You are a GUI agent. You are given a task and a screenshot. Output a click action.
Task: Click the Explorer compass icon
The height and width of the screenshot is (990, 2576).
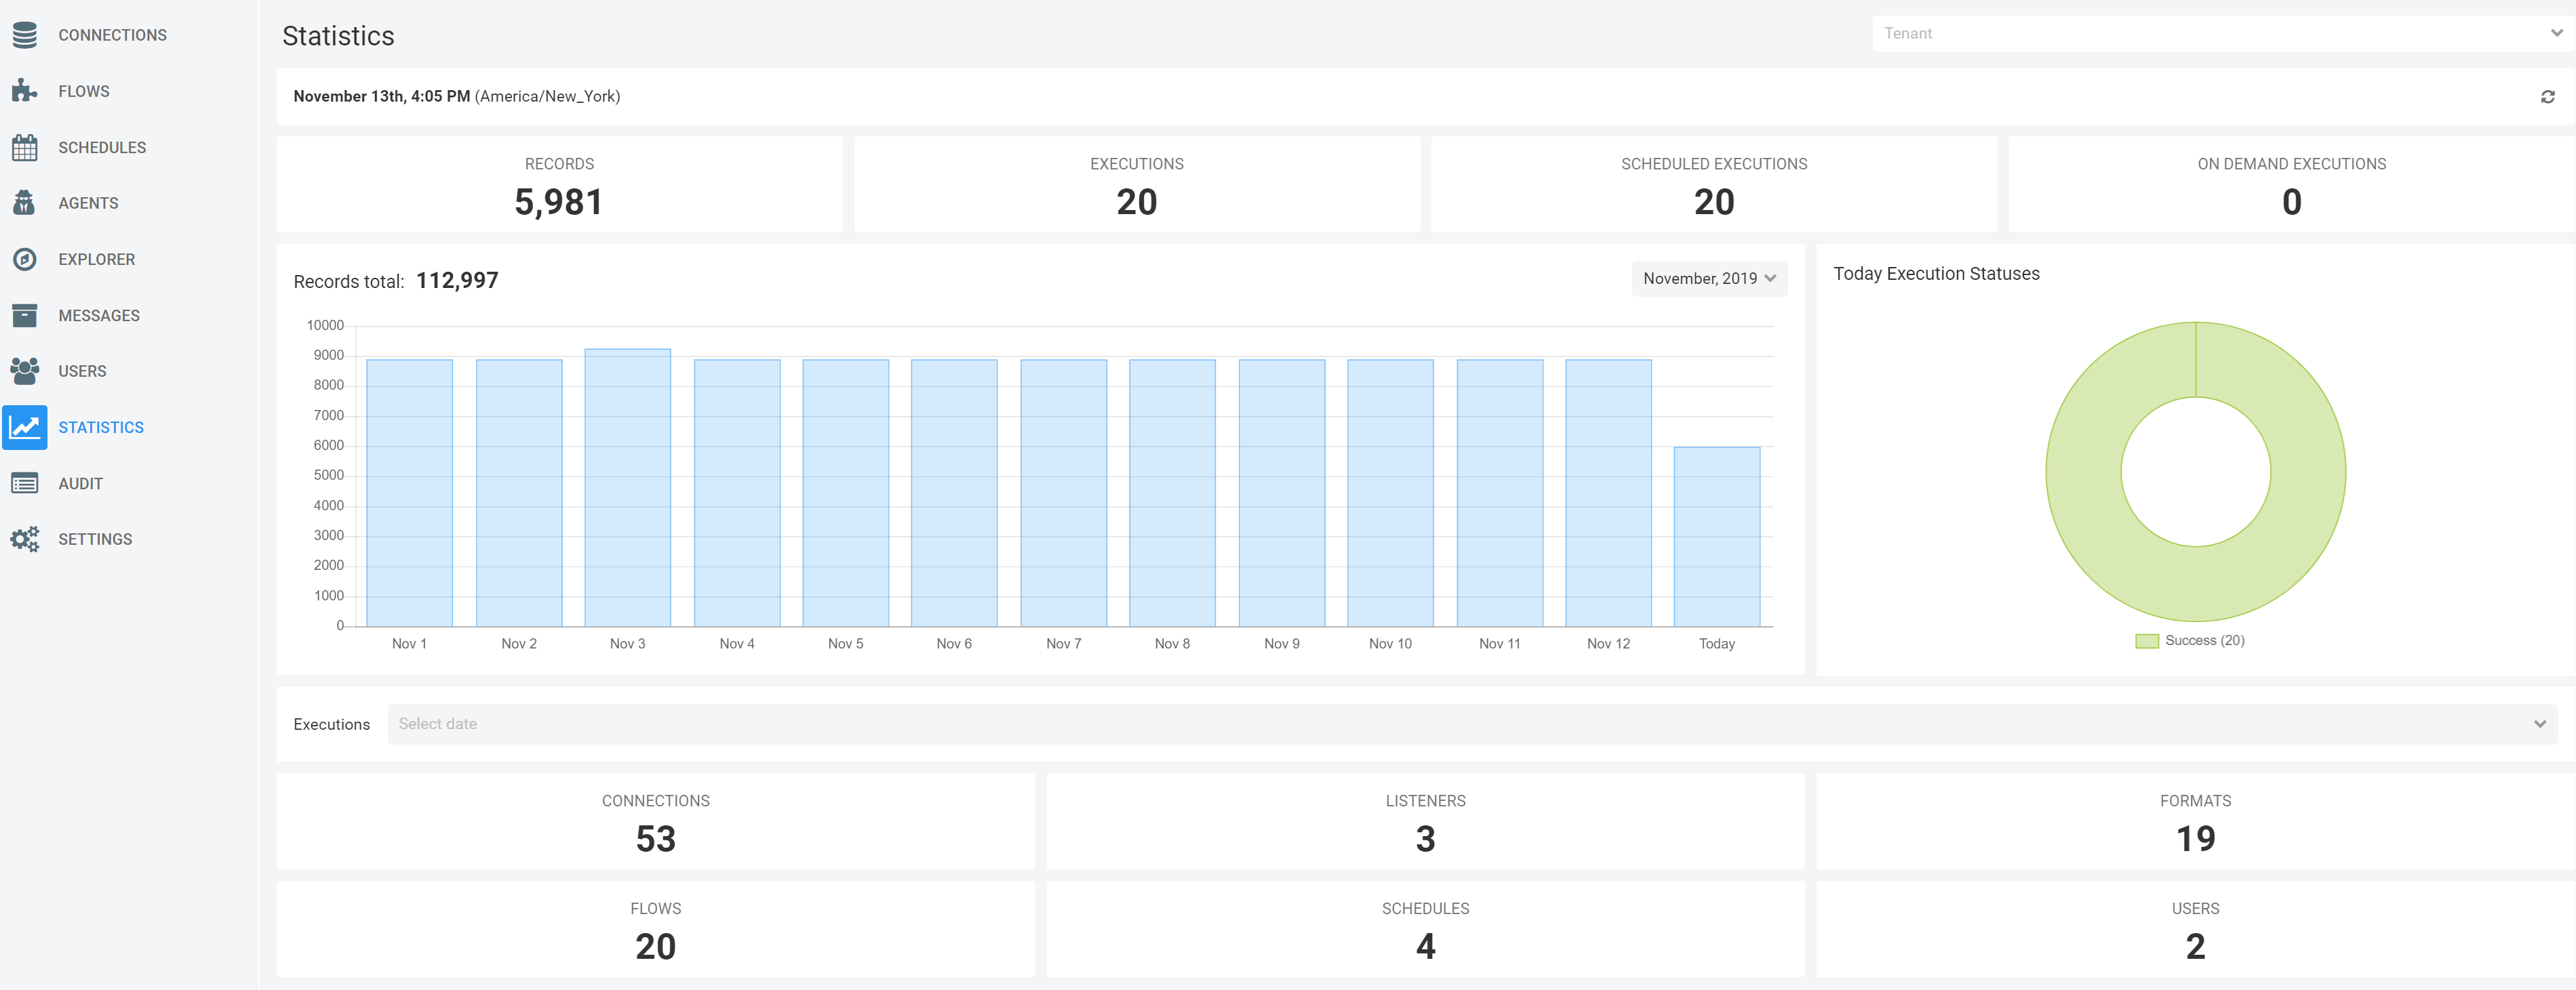point(25,259)
